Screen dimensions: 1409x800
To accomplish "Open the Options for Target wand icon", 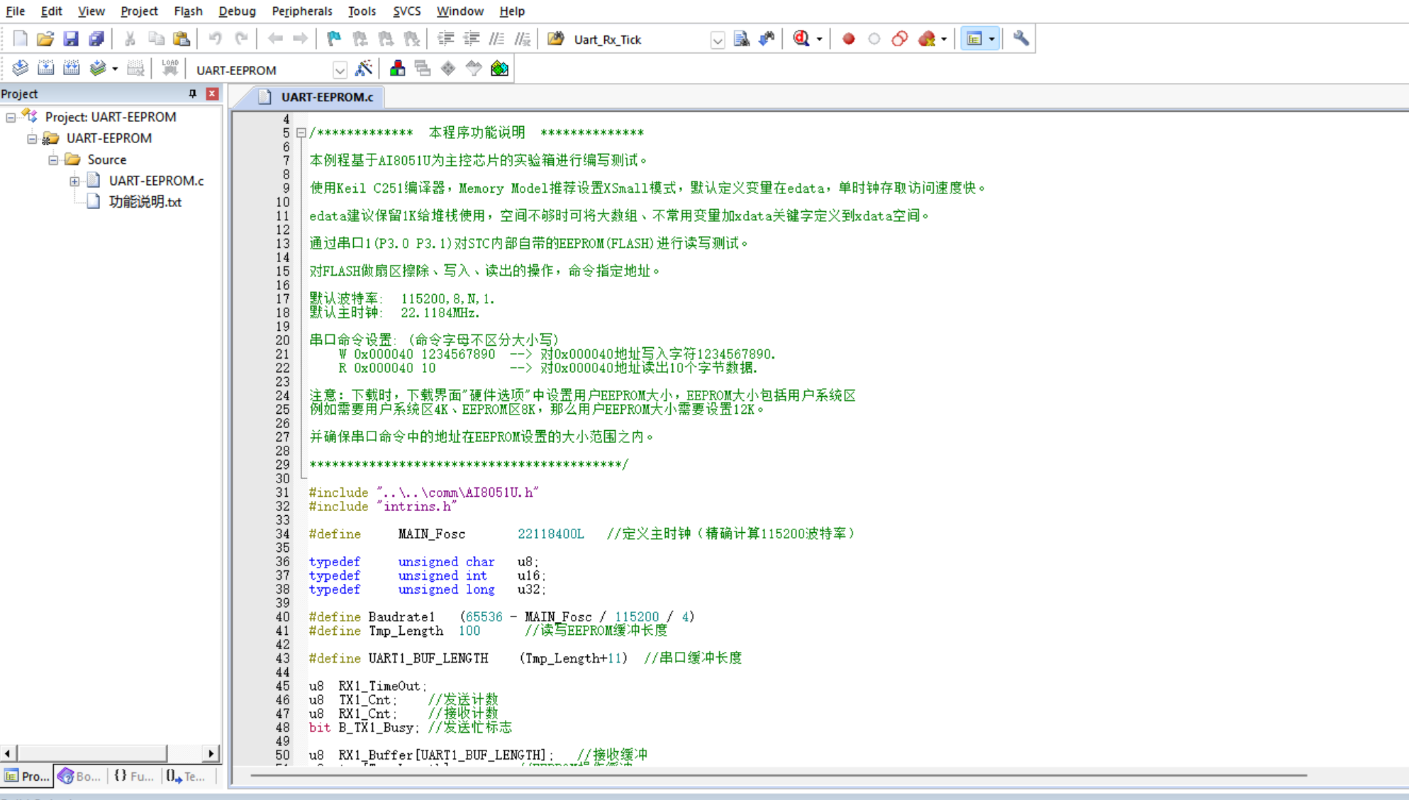I will click(363, 69).
